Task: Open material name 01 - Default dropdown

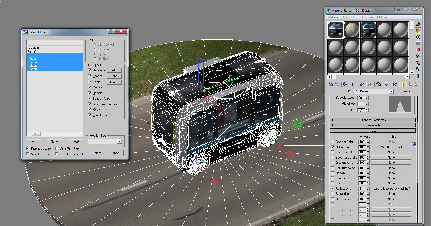Action: [x=391, y=91]
